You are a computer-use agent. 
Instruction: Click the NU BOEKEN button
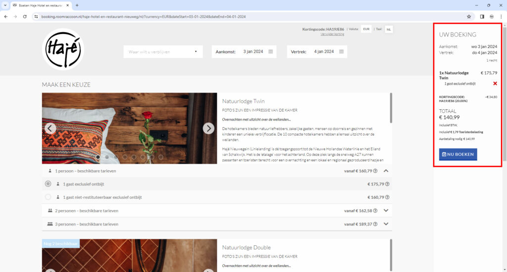click(x=458, y=154)
